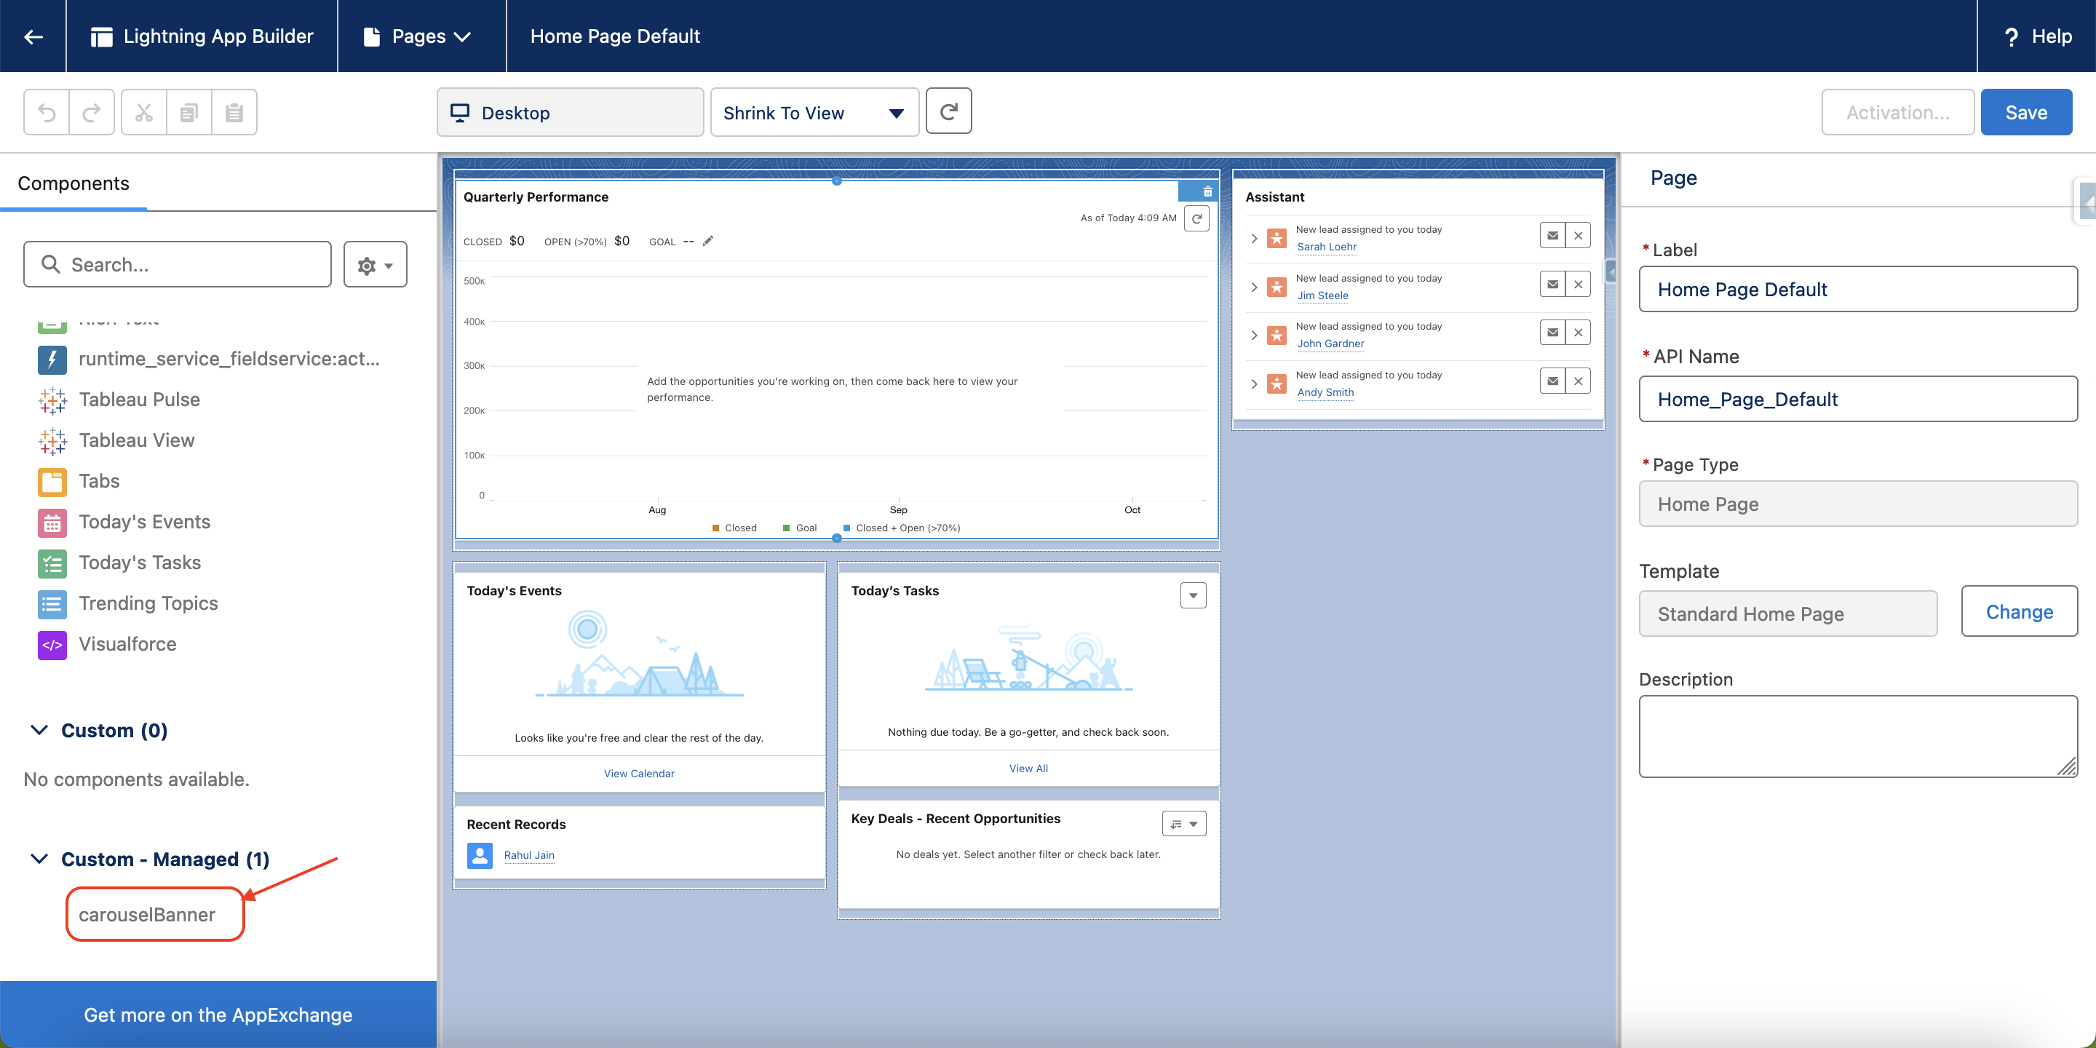Click the Lightning App Builder title
2096x1048 pixels.
(218, 36)
